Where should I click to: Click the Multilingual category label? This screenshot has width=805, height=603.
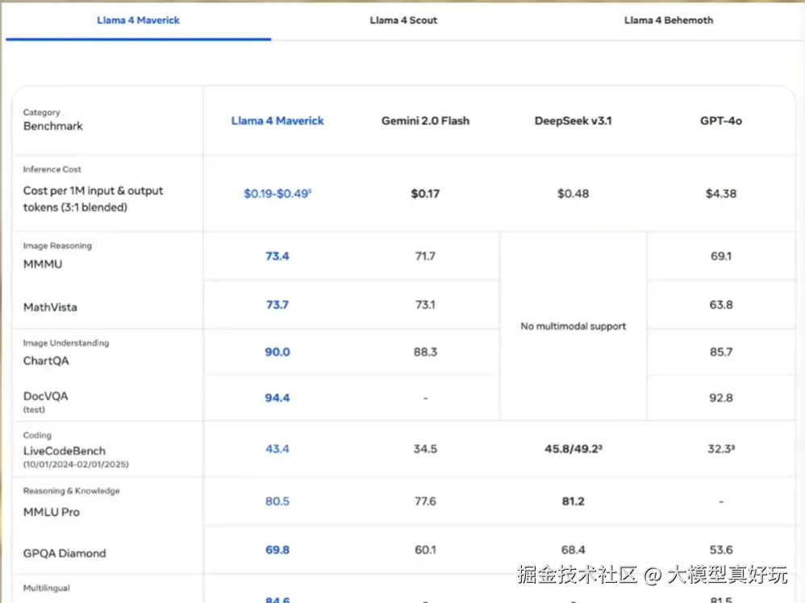pyautogui.click(x=46, y=588)
